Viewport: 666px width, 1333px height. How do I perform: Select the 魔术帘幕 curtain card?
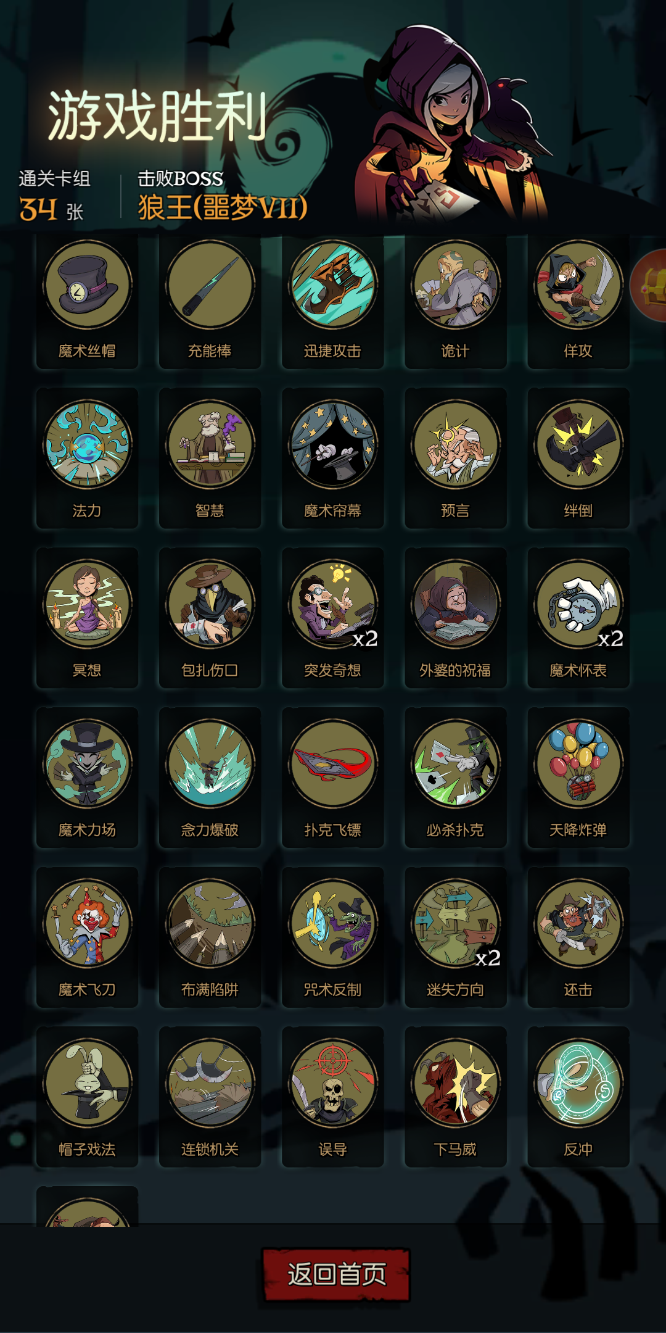click(x=333, y=458)
